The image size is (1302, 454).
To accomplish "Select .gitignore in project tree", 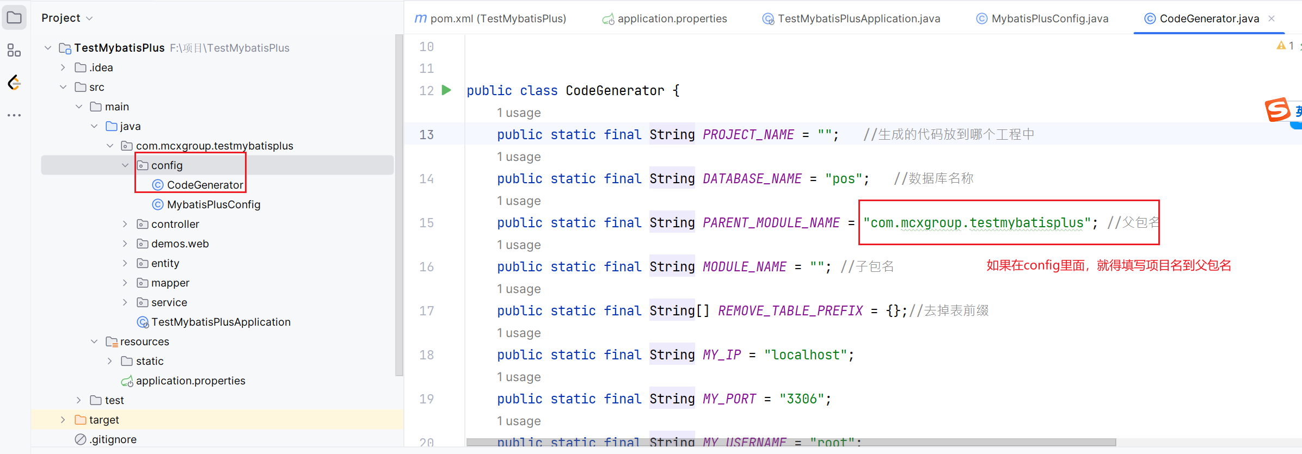I will 113,439.
